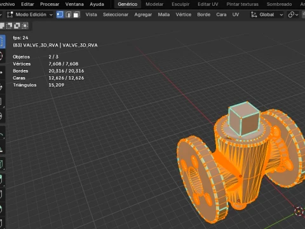305x229 pixels.
Task: Click the '7,608 / 7,608' vertex count
Action: (x=64, y=64)
